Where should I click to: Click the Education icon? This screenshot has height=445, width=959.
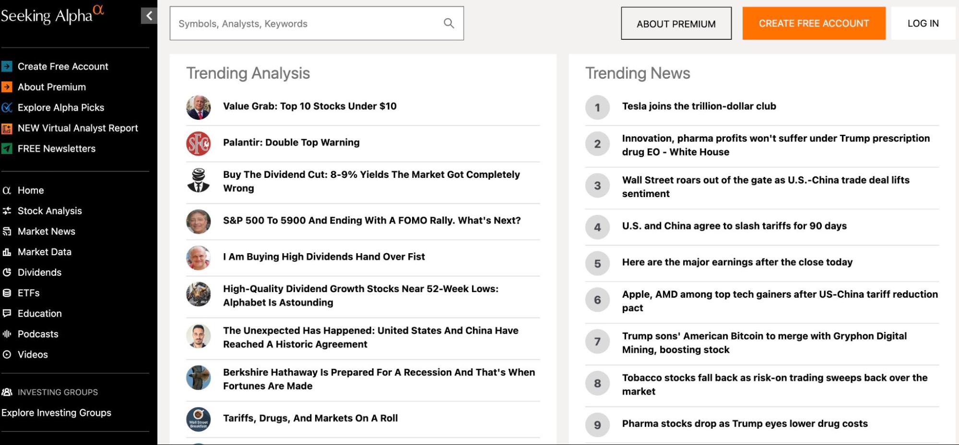(x=7, y=314)
